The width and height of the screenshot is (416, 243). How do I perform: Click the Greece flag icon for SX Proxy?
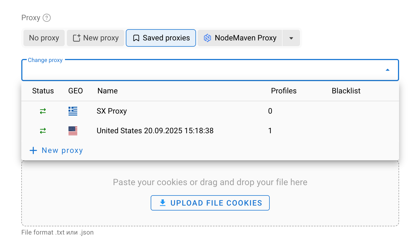pos(73,111)
